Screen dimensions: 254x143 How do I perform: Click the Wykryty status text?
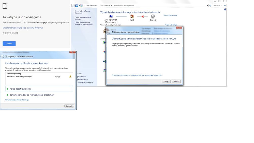pos(57,77)
